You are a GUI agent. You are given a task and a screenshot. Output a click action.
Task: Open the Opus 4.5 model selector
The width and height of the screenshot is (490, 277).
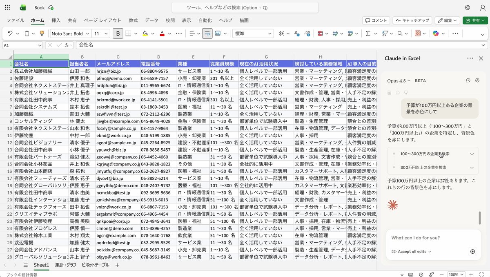(398, 80)
